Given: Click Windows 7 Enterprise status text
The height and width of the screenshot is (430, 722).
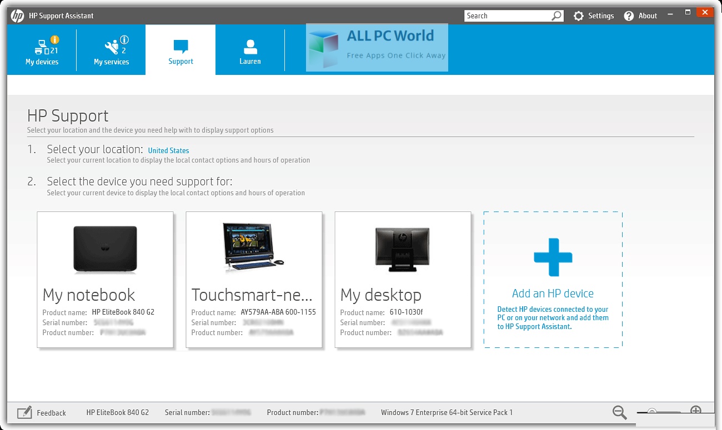Looking at the screenshot, I should (x=447, y=412).
